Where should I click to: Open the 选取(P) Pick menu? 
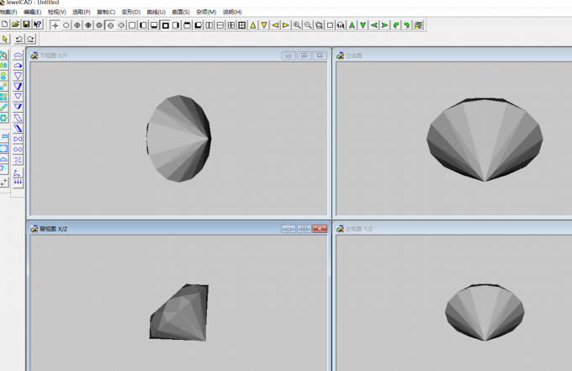point(82,12)
